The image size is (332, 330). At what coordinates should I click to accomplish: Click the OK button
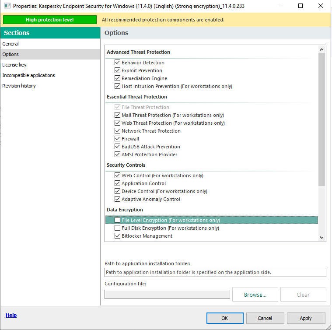click(x=225, y=318)
